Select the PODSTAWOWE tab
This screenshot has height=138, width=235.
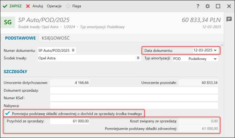click(20, 38)
